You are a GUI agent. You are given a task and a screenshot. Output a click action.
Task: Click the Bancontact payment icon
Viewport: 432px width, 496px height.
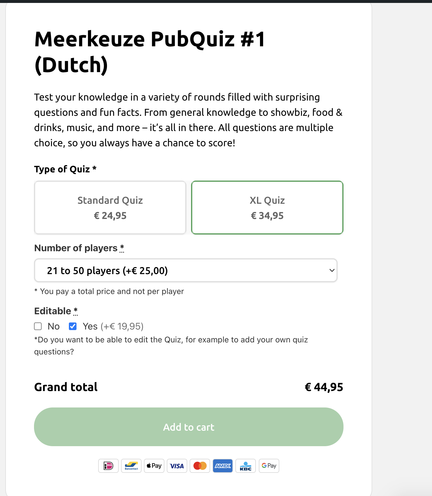pos(131,466)
